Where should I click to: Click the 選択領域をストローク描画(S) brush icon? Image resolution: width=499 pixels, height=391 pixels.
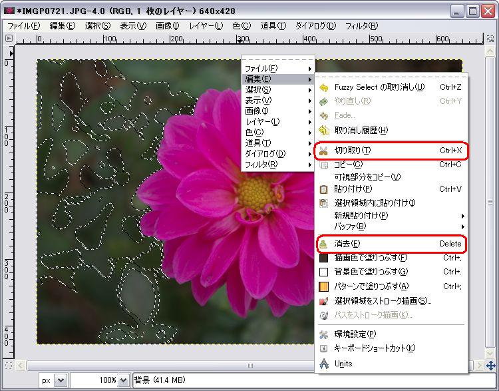[x=323, y=301]
